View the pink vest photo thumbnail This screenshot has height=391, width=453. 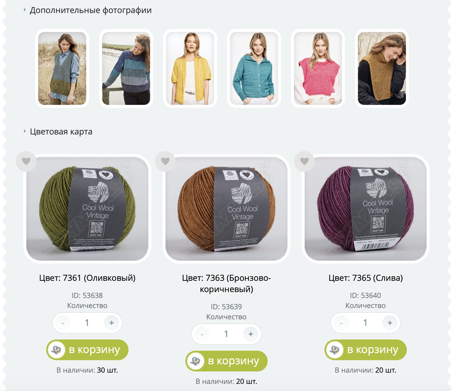click(318, 68)
